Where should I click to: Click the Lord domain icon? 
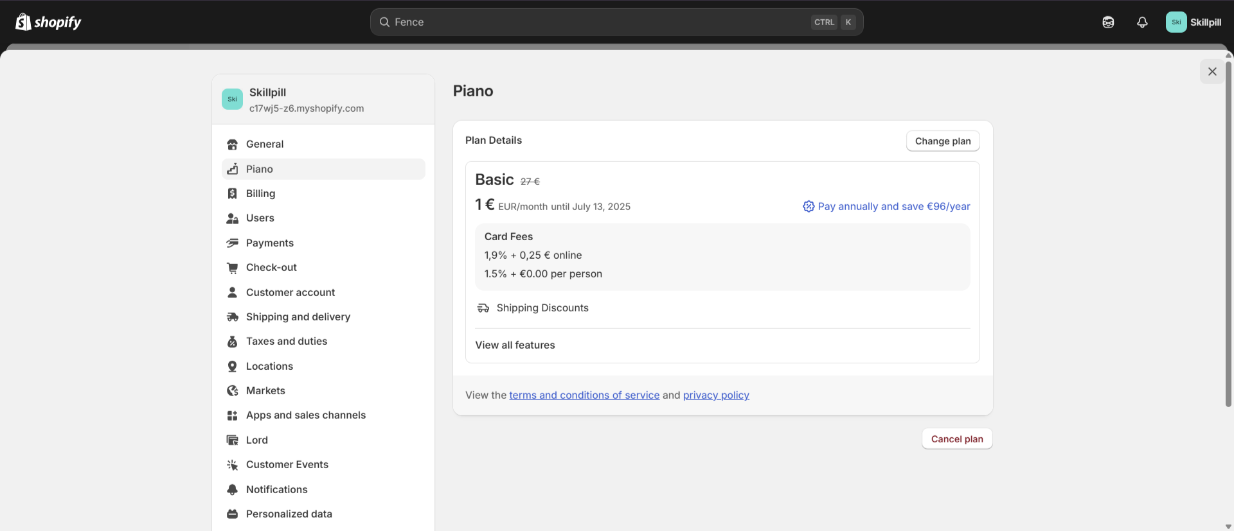[233, 440]
